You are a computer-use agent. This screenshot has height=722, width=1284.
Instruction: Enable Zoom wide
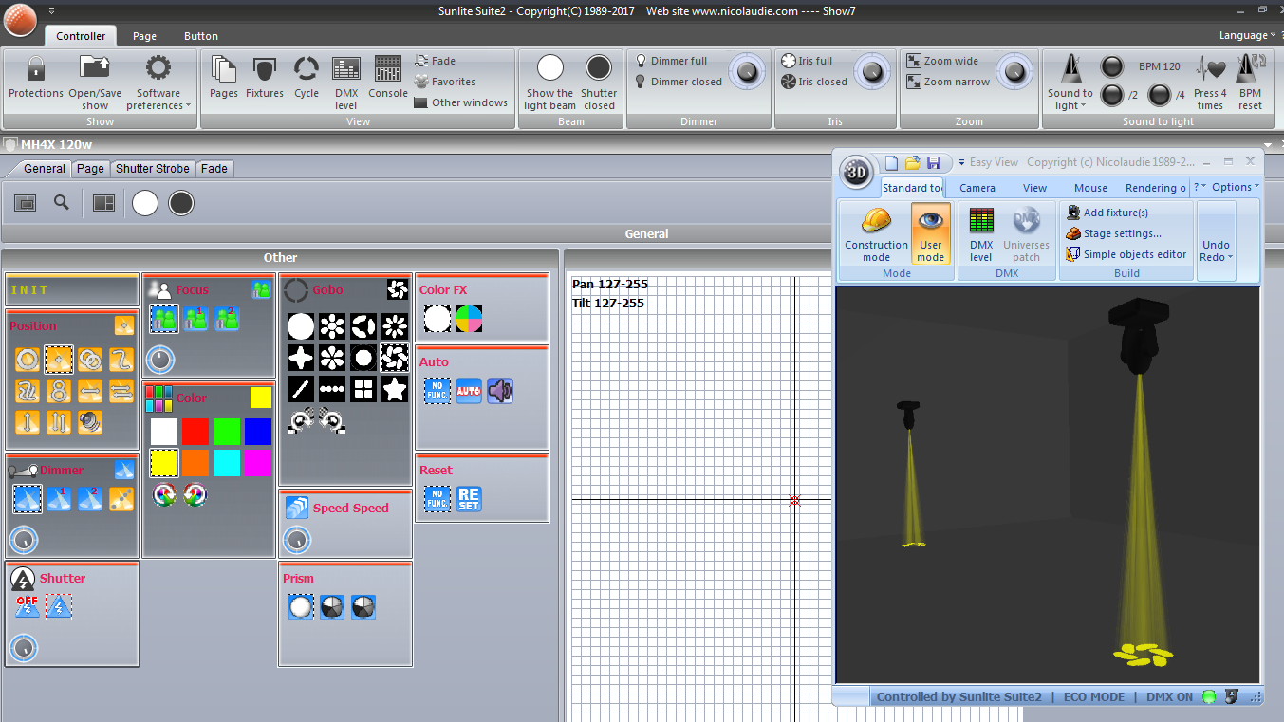click(x=942, y=61)
